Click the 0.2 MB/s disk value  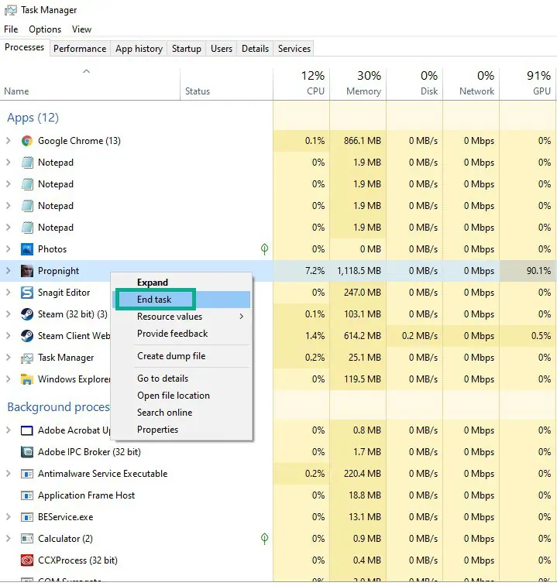(420, 336)
